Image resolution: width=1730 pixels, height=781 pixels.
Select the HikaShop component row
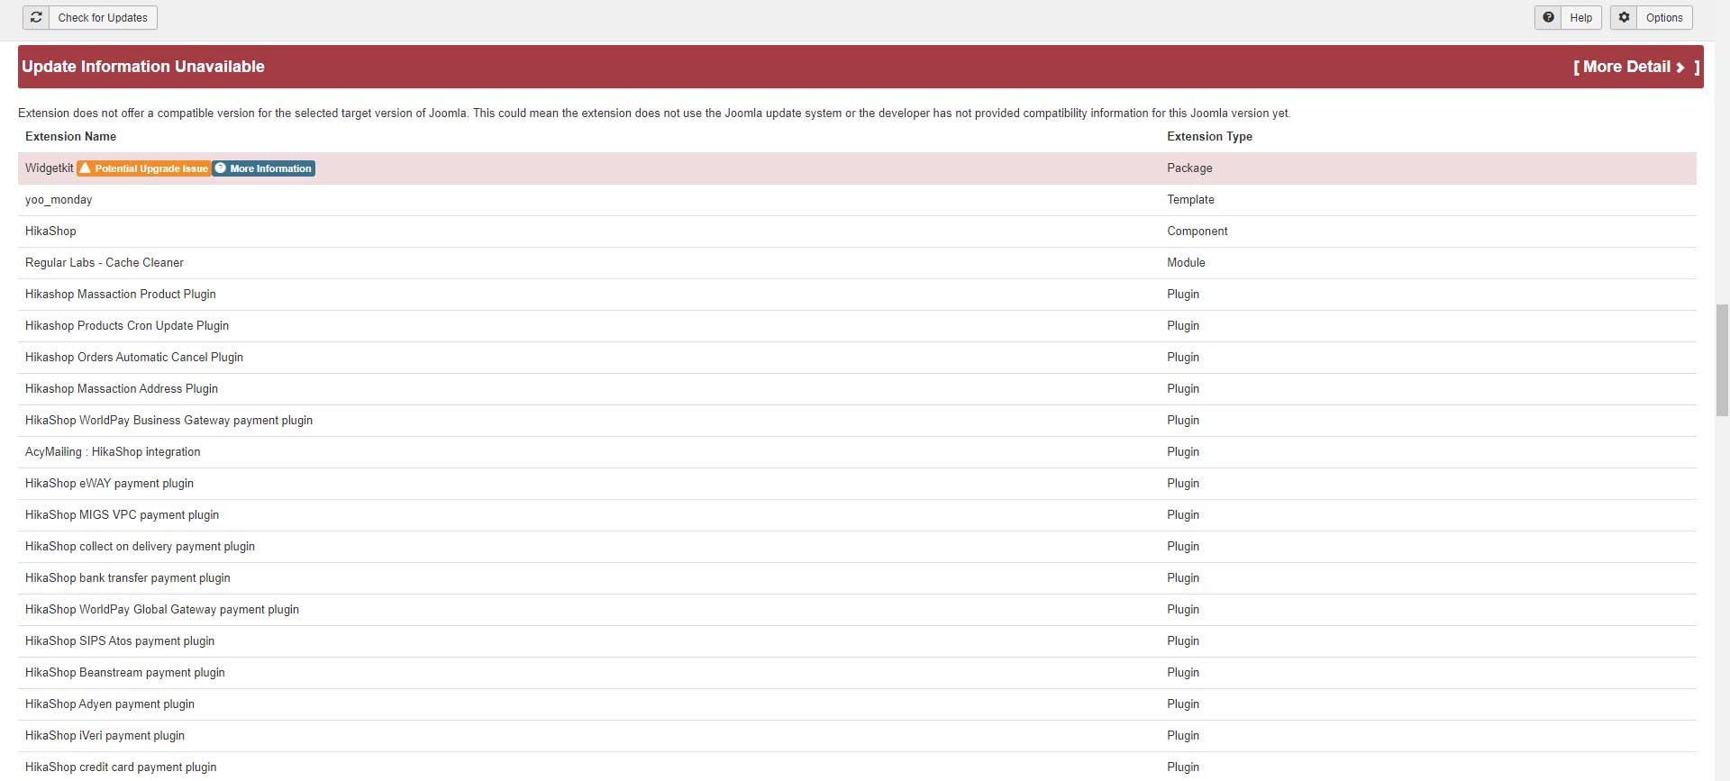pyautogui.click(x=857, y=232)
